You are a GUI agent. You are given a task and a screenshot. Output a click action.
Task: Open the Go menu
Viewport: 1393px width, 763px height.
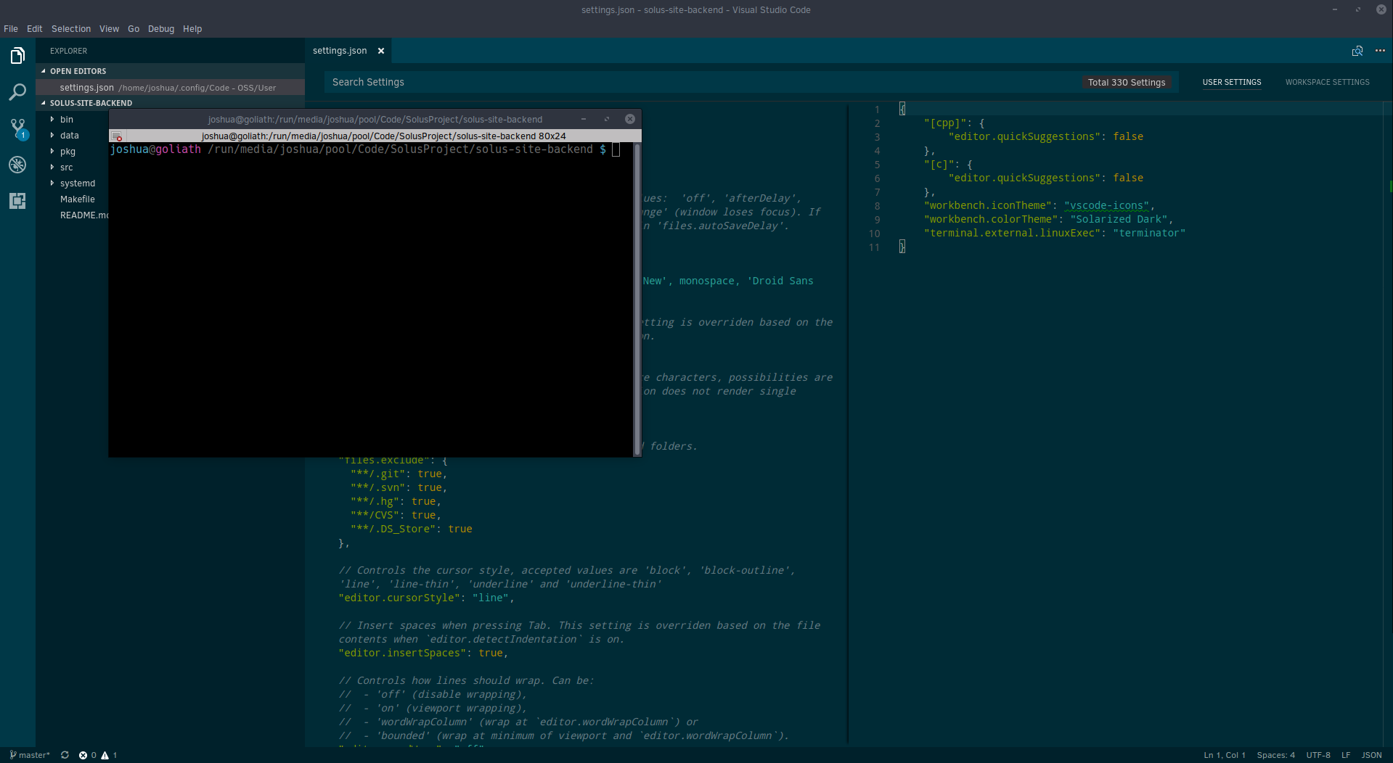(134, 29)
